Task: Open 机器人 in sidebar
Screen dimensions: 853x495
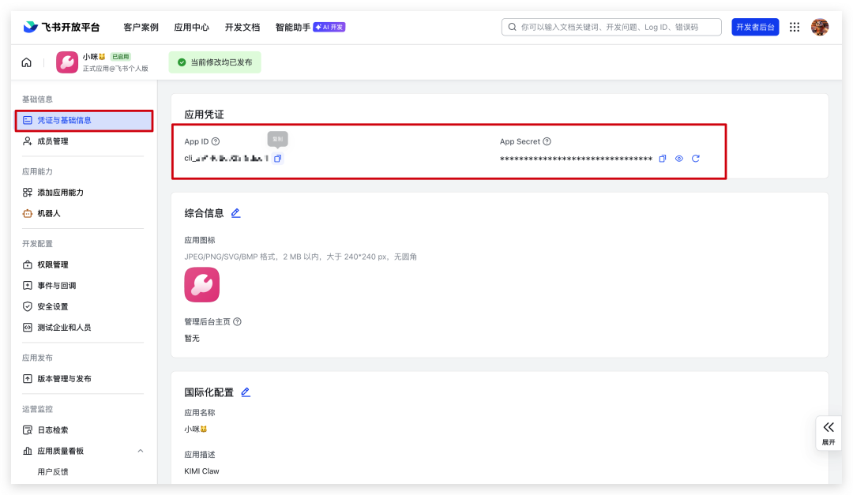Action: coord(48,213)
